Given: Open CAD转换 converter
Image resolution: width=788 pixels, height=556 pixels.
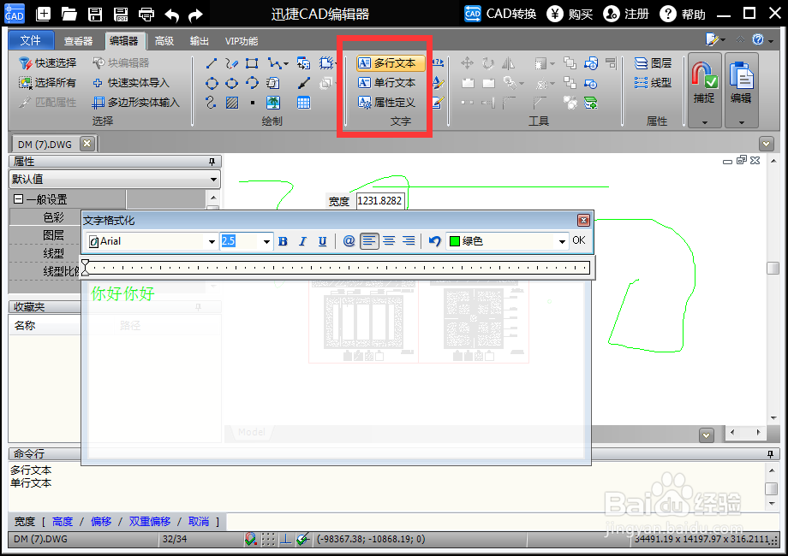Looking at the screenshot, I should [500, 14].
